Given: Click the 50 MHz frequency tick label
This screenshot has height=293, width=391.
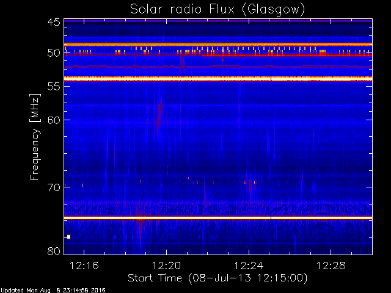Looking at the screenshot, I should pos(53,53).
